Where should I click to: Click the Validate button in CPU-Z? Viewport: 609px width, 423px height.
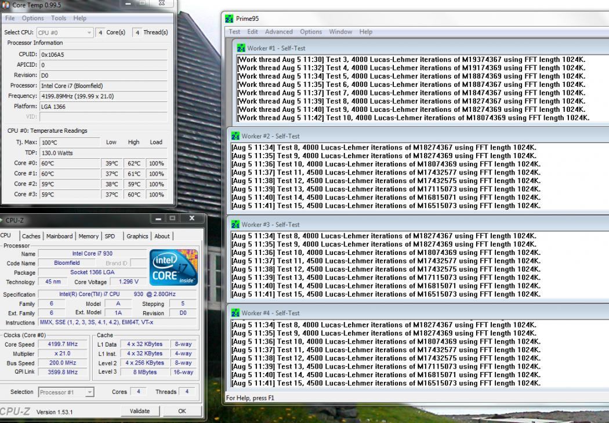(139, 411)
